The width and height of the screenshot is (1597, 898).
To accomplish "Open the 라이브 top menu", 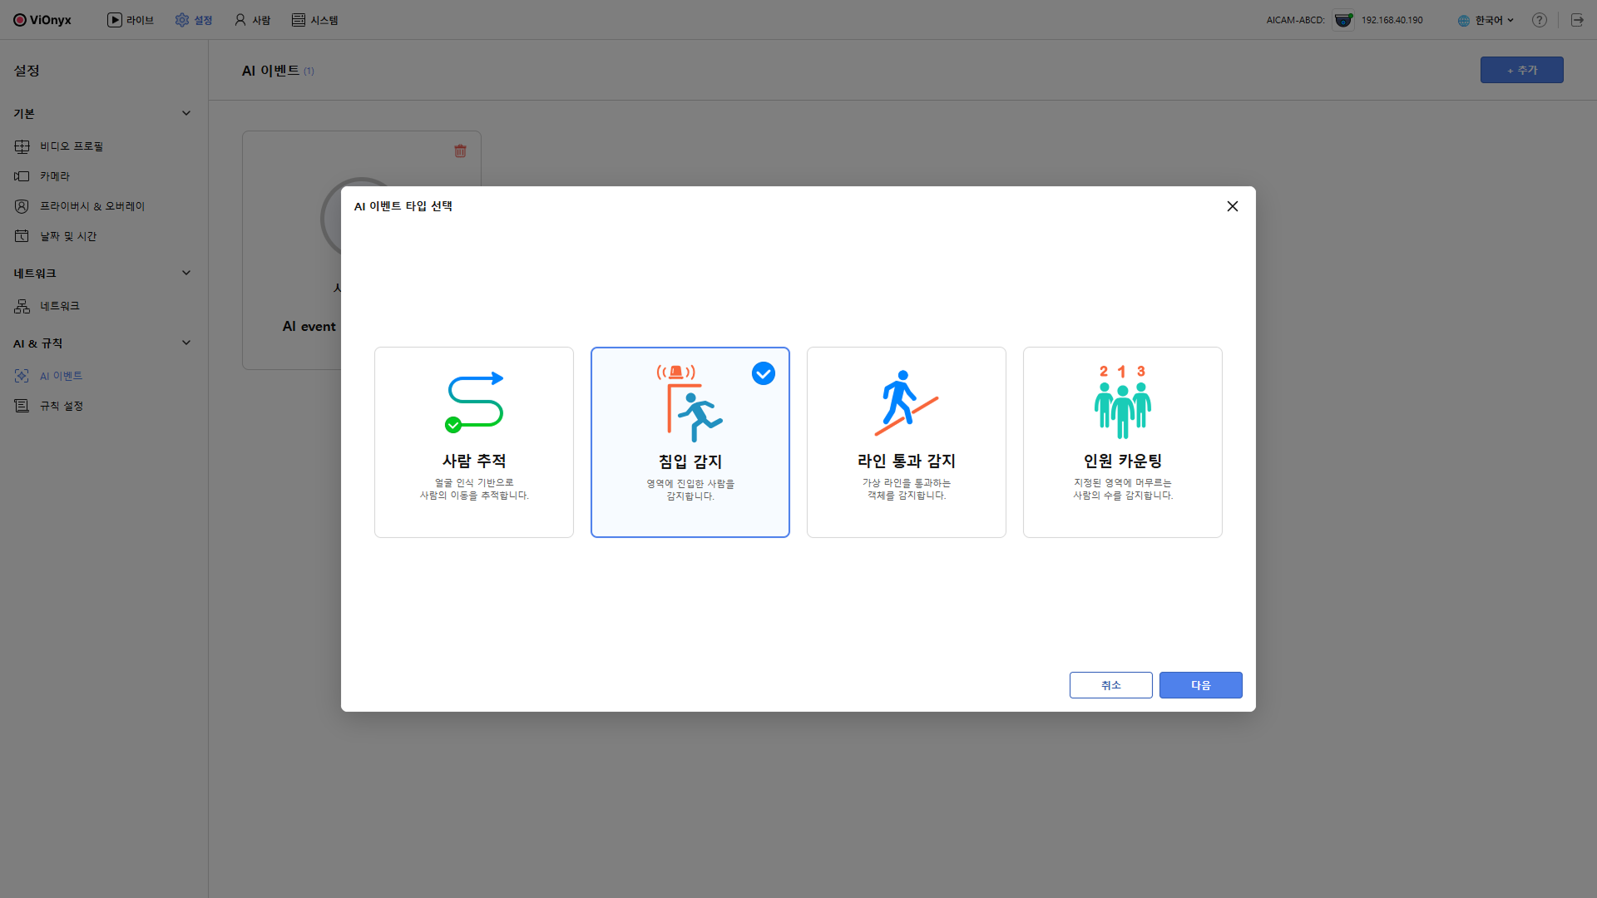I will (x=131, y=20).
